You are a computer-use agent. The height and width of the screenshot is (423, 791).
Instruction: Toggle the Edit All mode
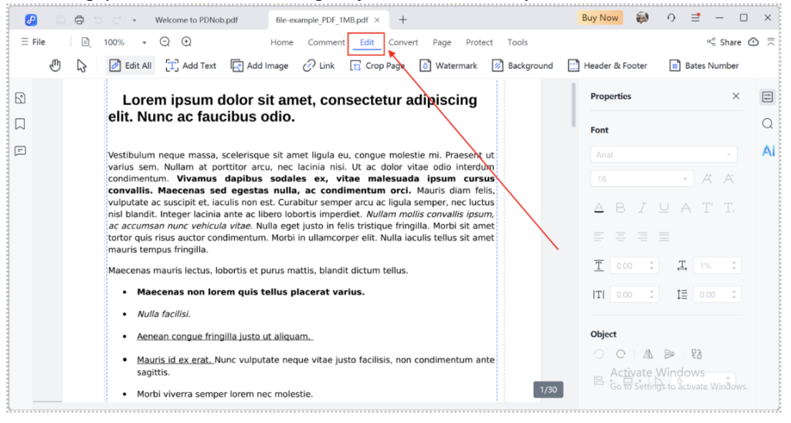(131, 66)
